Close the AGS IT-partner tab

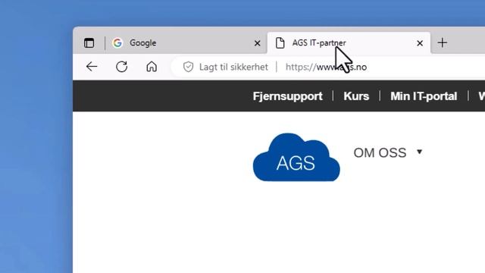(x=420, y=43)
